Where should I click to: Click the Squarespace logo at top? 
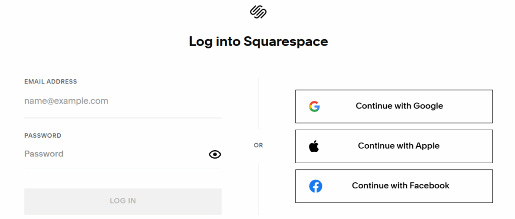click(x=258, y=12)
